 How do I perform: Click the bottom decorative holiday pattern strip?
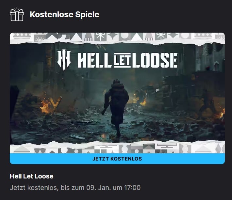coord(117,148)
